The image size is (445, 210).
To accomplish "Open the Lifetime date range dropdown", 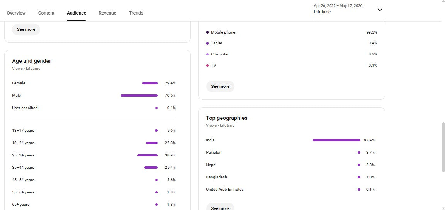I will pyautogui.click(x=348, y=9).
